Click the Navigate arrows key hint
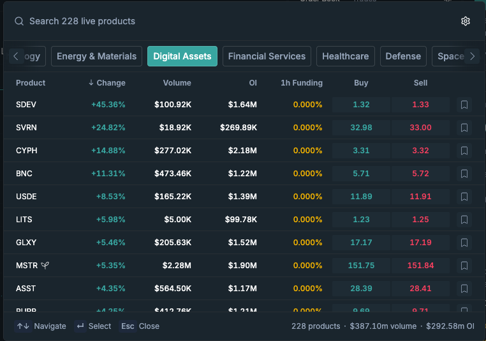 pos(23,326)
